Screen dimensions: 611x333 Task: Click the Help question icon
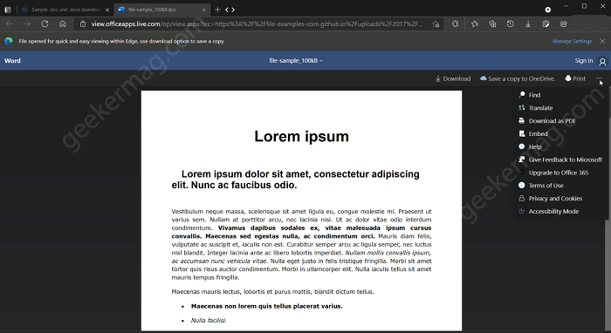[522, 146]
